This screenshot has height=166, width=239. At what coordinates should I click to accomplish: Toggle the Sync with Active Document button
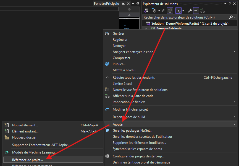pyautogui.click(x=178, y=11)
